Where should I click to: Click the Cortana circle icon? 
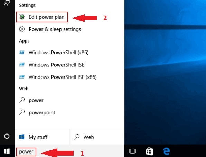[7, 136]
